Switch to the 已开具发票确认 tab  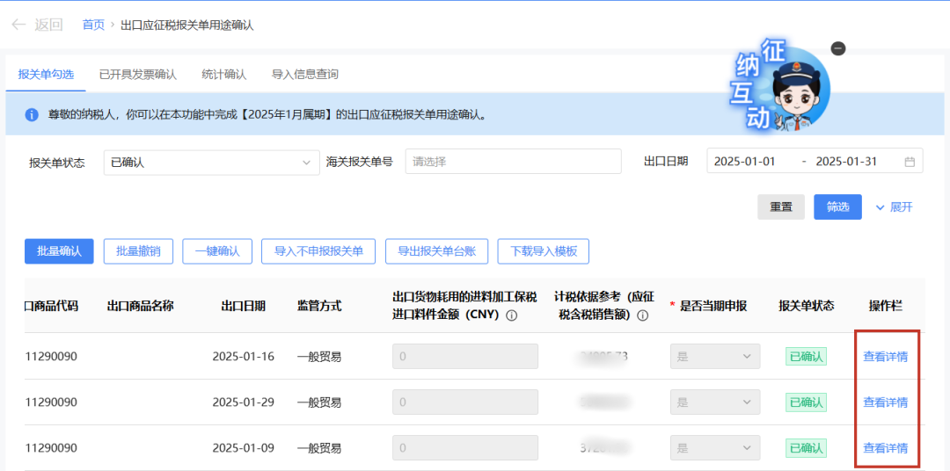click(x=137, y=75)
